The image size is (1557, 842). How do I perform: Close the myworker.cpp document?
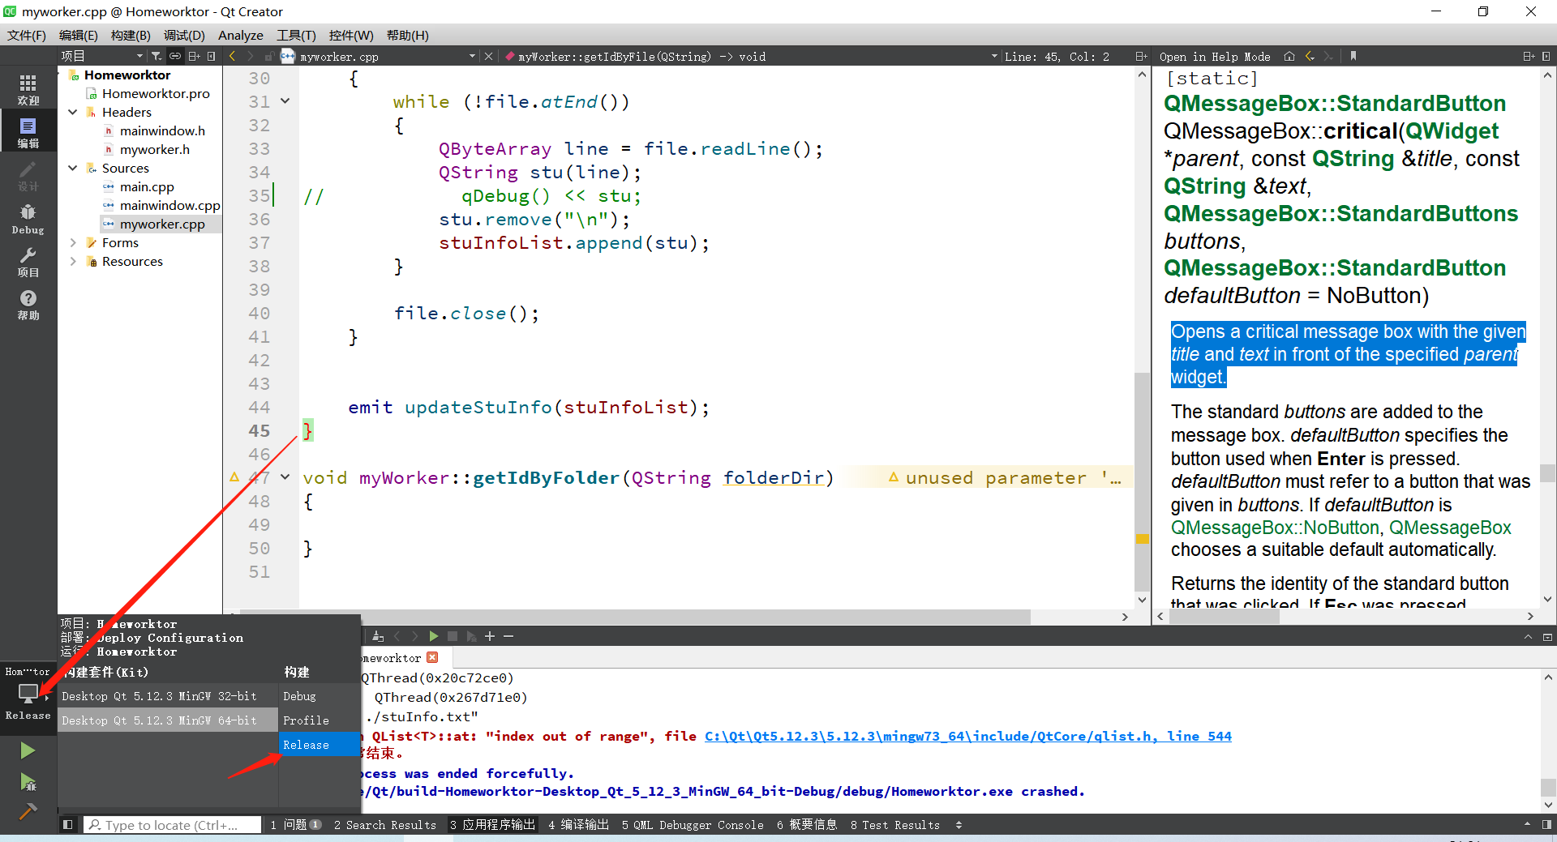pyautogui.click(x=488, y=56)
